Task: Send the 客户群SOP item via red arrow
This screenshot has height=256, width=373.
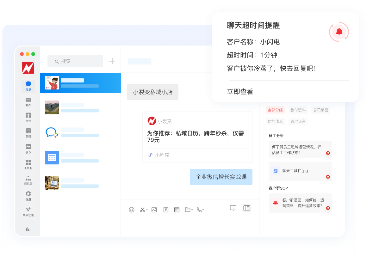Action: click(328, 208)
